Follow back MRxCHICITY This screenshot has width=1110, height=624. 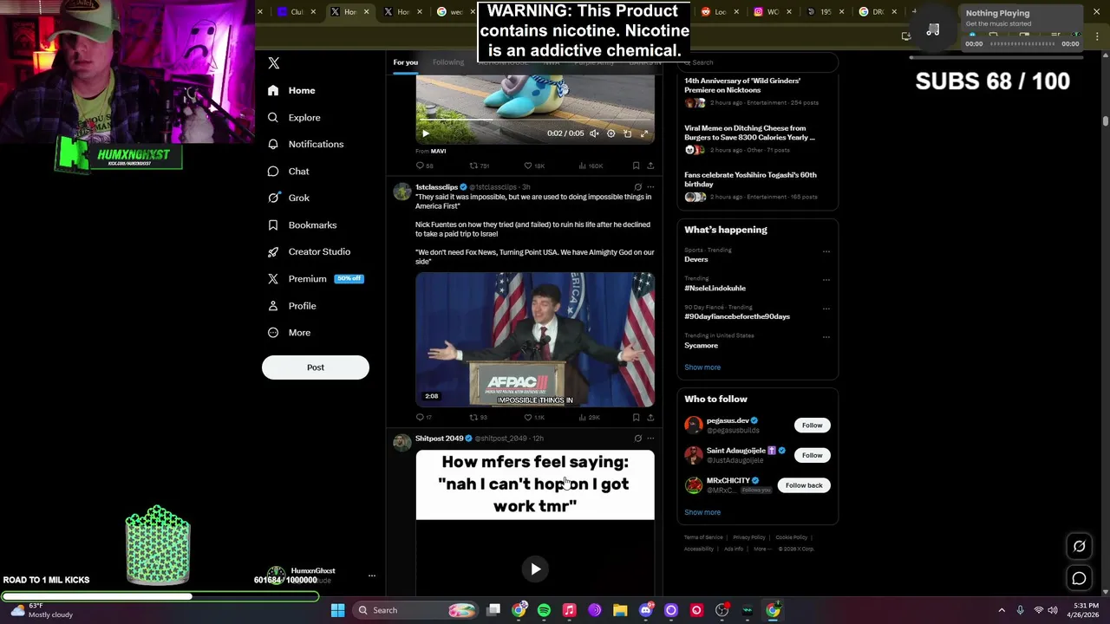pos(804,485)
